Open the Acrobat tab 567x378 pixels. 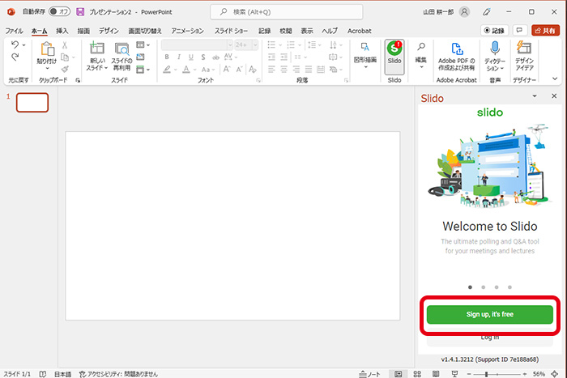[360, 31]
